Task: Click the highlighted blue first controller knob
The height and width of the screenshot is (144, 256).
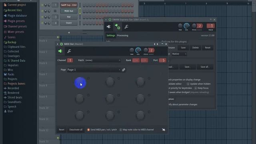Action: pyautogui.click(x=80, y=83)
